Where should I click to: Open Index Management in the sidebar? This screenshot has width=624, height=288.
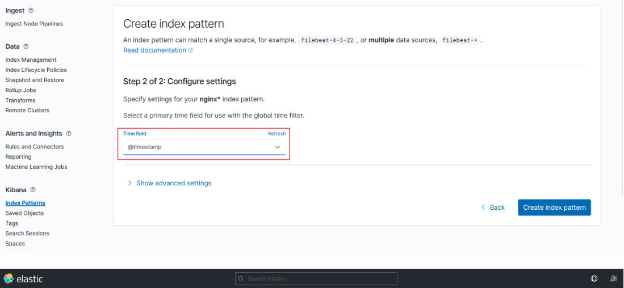[x=31, y=60]
